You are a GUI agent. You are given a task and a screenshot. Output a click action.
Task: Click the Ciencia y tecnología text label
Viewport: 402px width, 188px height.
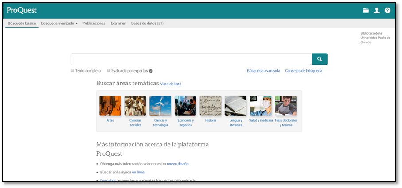[x=160, y=123]
